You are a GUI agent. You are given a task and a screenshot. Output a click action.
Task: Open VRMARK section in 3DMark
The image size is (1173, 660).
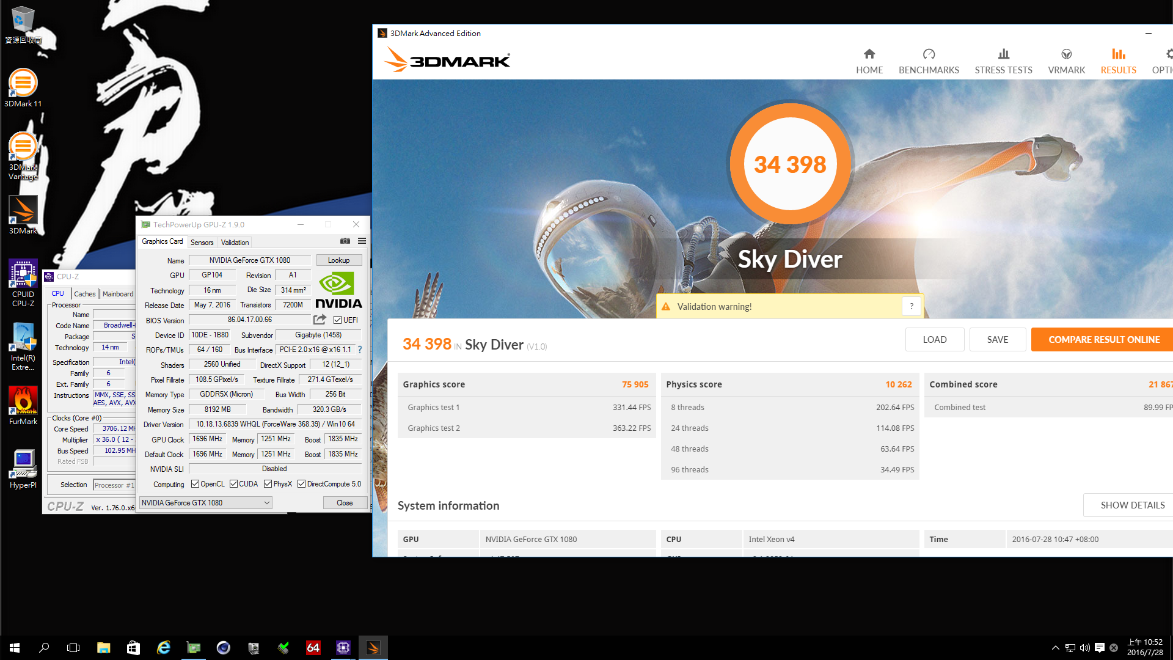click(1066, 62)
